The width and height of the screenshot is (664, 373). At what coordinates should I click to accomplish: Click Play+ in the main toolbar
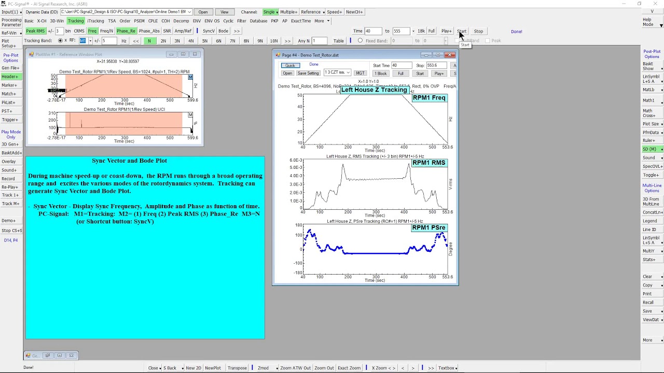[446, 31]
